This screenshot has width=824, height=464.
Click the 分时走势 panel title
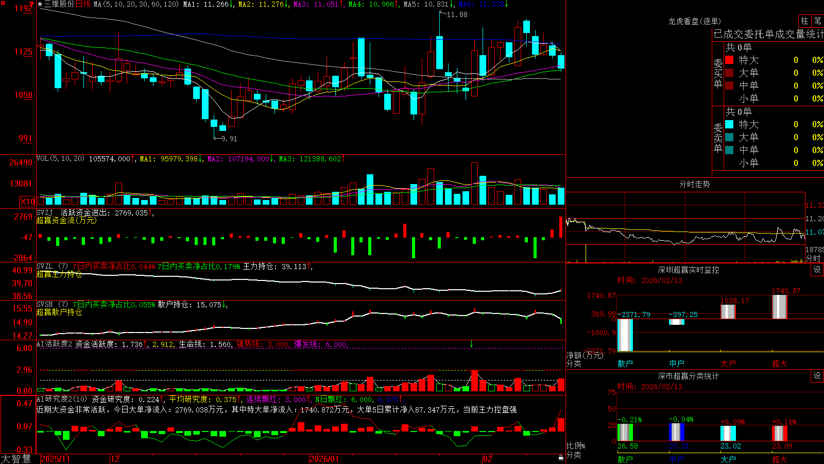[x=694, y=184]
